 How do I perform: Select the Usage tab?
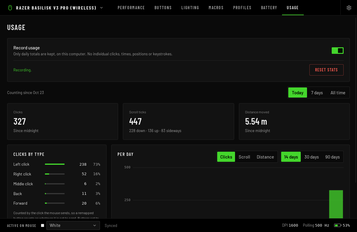[293, 8]
